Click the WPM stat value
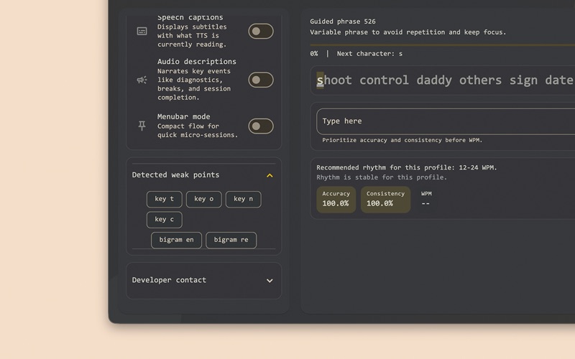This screenshot has width=575, height=359. click(425, 203)
